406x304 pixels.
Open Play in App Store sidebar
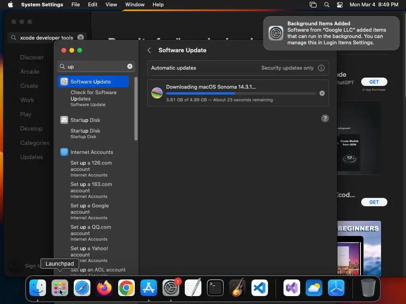26,114
